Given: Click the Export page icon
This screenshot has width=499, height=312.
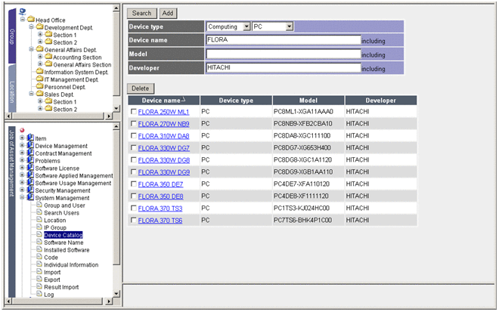Looking at the screenshot, I should coord(39,280).
